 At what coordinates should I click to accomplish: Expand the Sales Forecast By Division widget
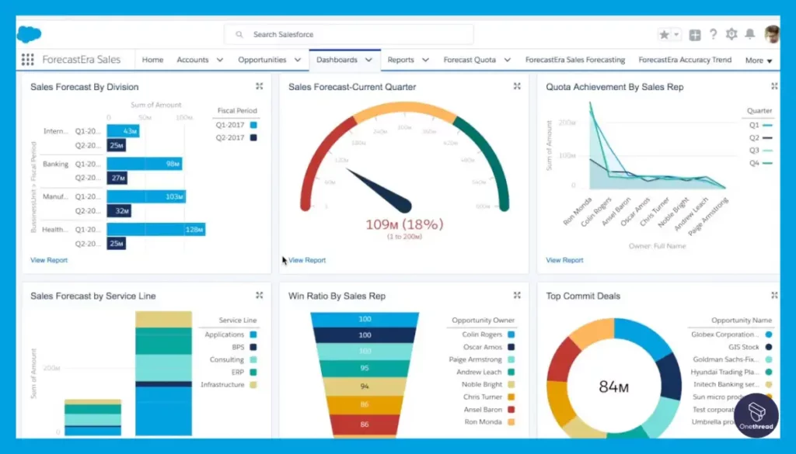tap(260, 86)
